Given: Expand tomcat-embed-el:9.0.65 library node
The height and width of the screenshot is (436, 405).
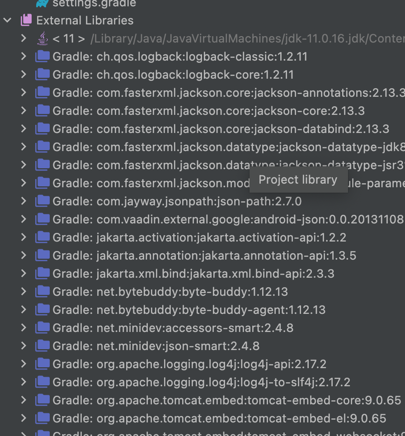Looking at the screenshot, I should 24,418.
